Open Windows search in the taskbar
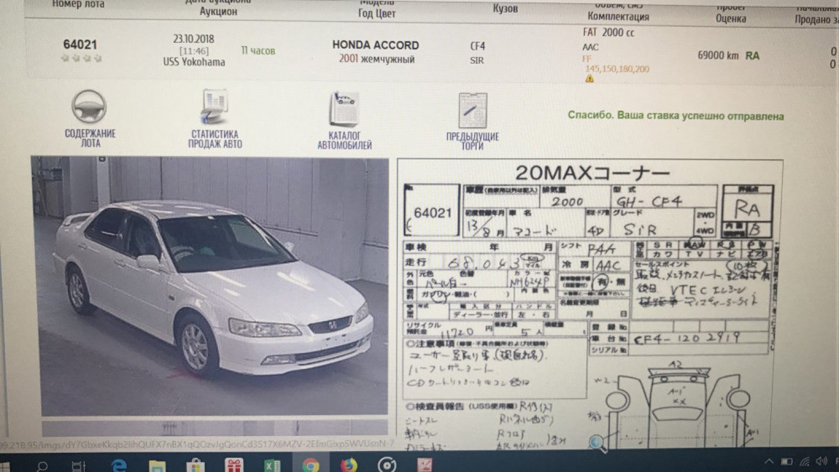This screenshot has height=472, width=839. pos(42,466)
